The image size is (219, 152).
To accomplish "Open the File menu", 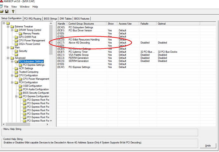I will pyautogui.click(x=6, y=7).
